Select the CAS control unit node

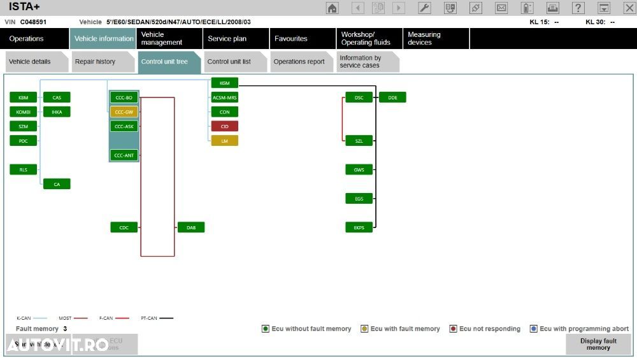57,97
